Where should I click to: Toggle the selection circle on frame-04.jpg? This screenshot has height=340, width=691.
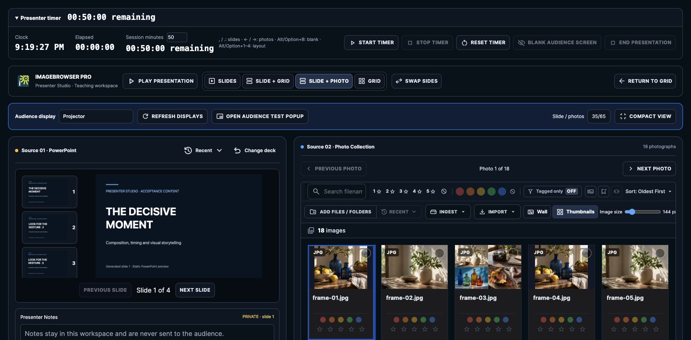[587, 253]
